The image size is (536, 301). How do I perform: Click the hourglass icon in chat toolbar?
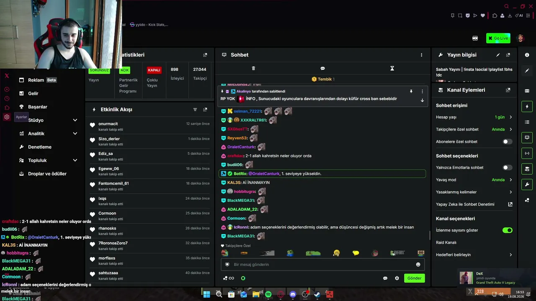coord(392,68)
